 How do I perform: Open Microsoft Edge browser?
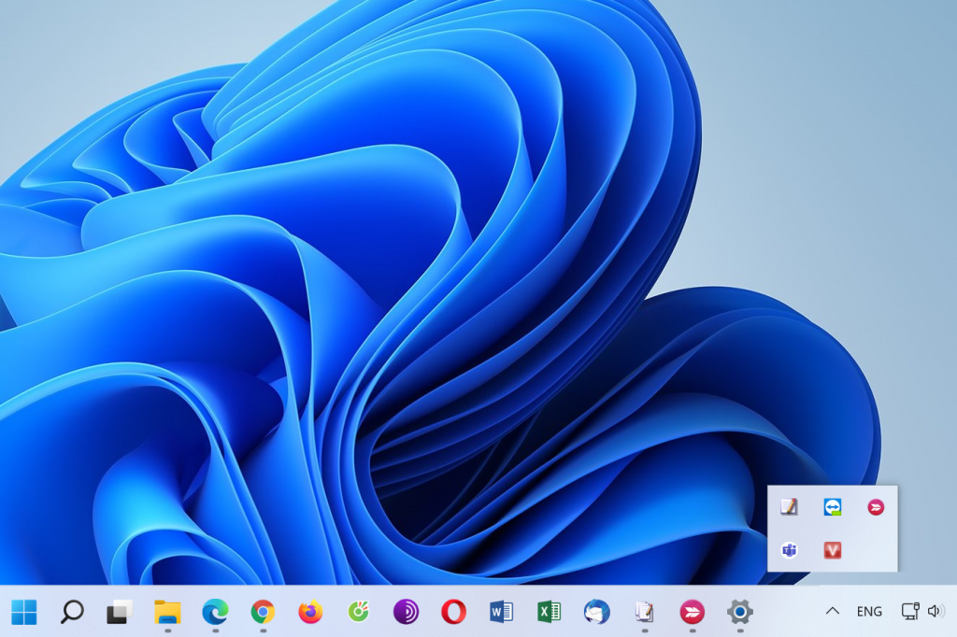click(x=215, y=612)
